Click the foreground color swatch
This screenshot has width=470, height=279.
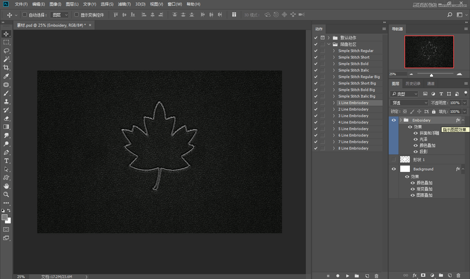pyautogui.click(x=5, y=217)
